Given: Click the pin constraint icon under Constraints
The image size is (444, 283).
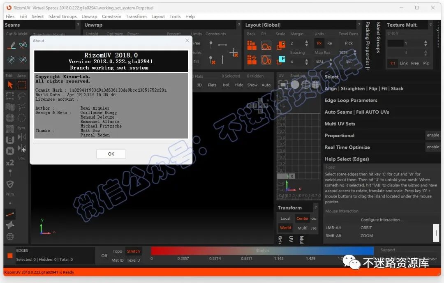Looking at the screenshot, I should point(211,45).
